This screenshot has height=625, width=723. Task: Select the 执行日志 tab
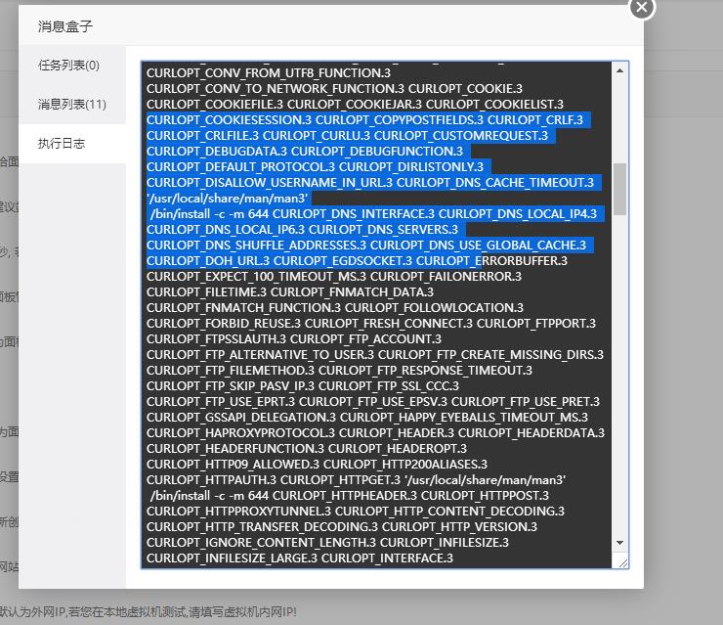point(72,144)
